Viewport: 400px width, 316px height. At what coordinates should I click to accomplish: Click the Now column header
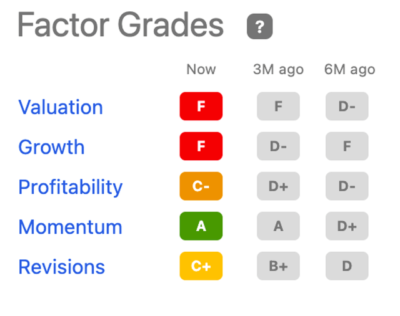point(201,69)
